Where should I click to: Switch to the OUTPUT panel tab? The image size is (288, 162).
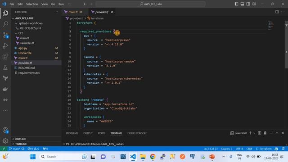[88, 133]
